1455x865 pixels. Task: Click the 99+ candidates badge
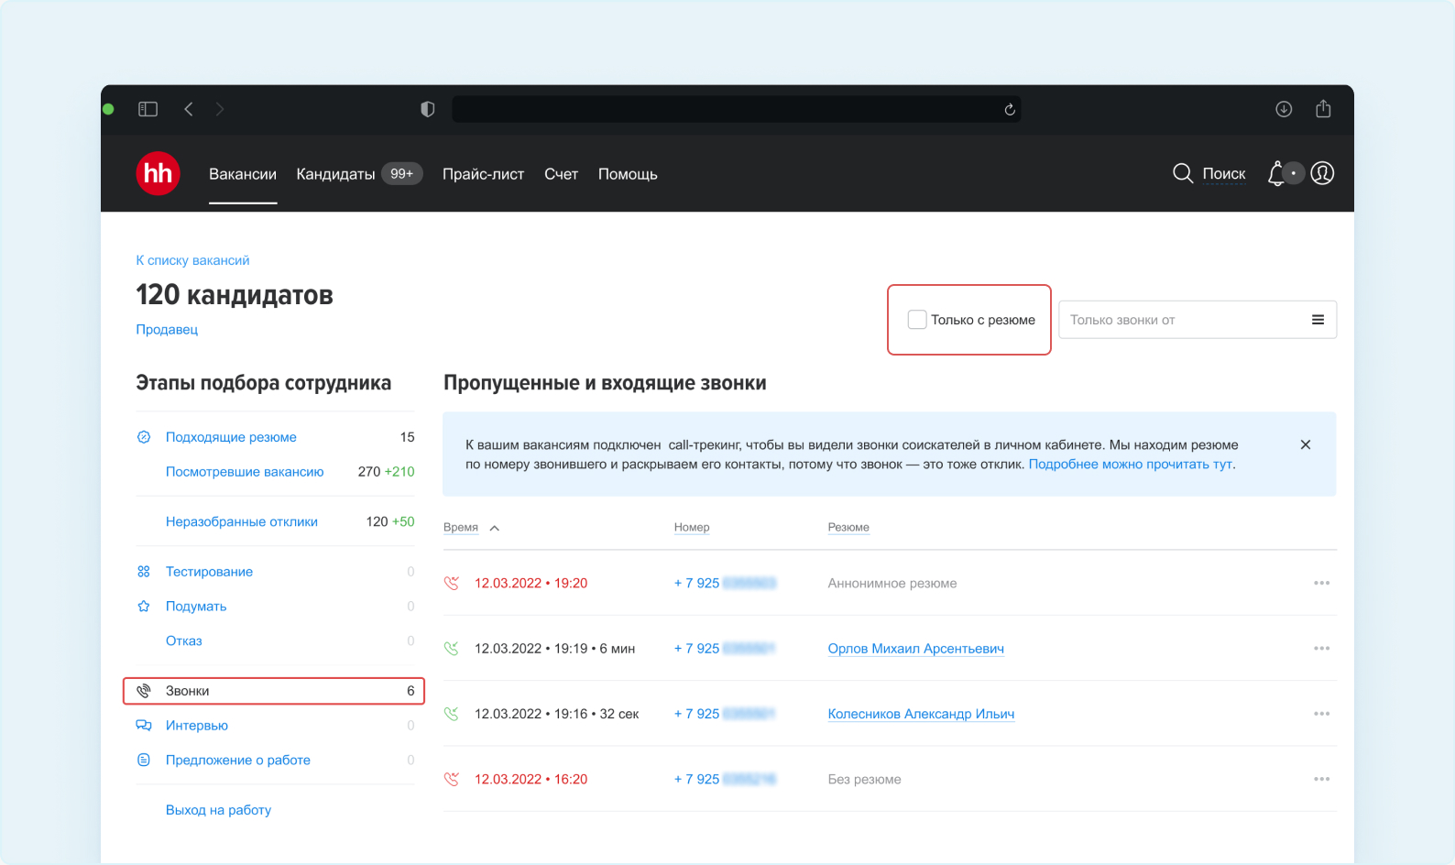pos(401,173)
